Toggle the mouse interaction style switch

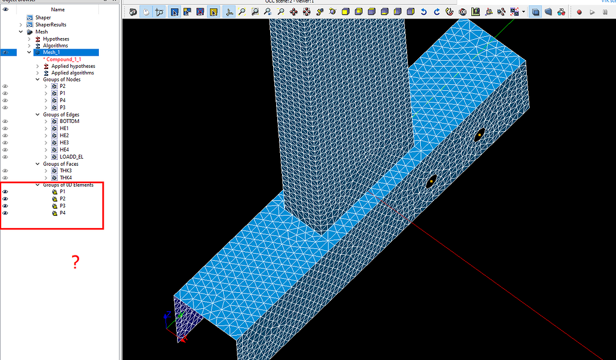[x=146, y=12]
